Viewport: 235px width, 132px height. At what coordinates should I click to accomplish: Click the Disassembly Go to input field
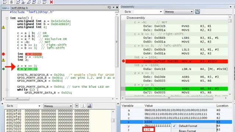coord(146,12)
